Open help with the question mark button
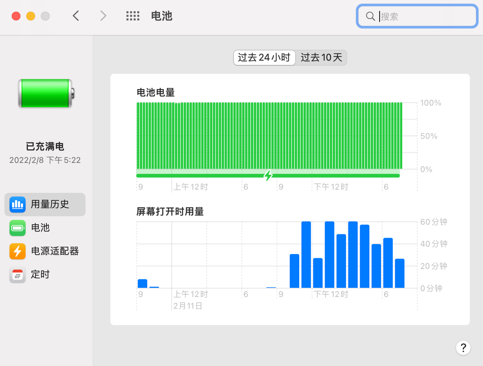Viewport: 483px width, 366px height. 463,348
